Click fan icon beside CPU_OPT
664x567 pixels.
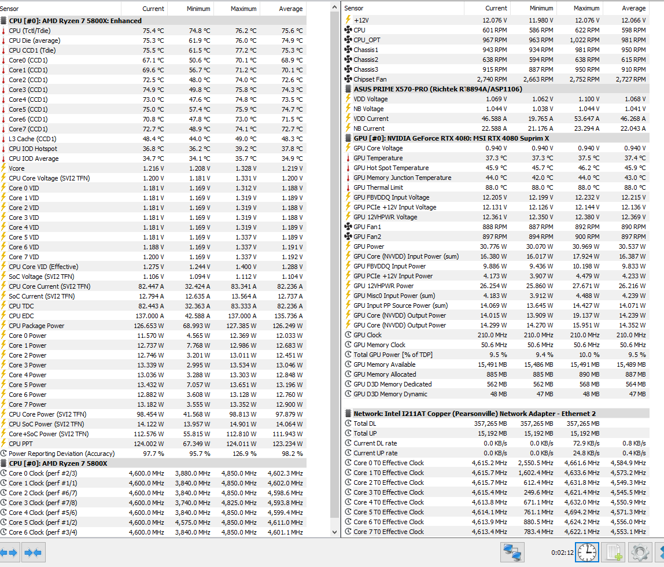(348, 40)
